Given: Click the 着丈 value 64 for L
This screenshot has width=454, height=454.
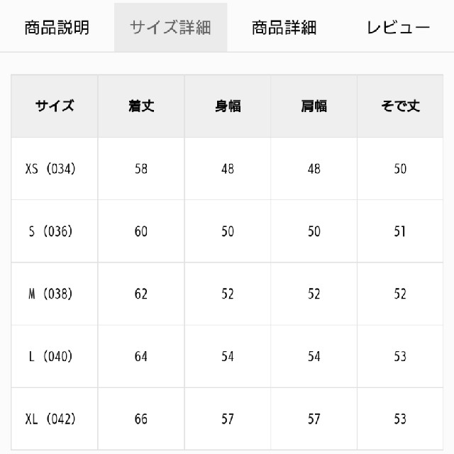Looking at the screenshot, I should 141,356.
